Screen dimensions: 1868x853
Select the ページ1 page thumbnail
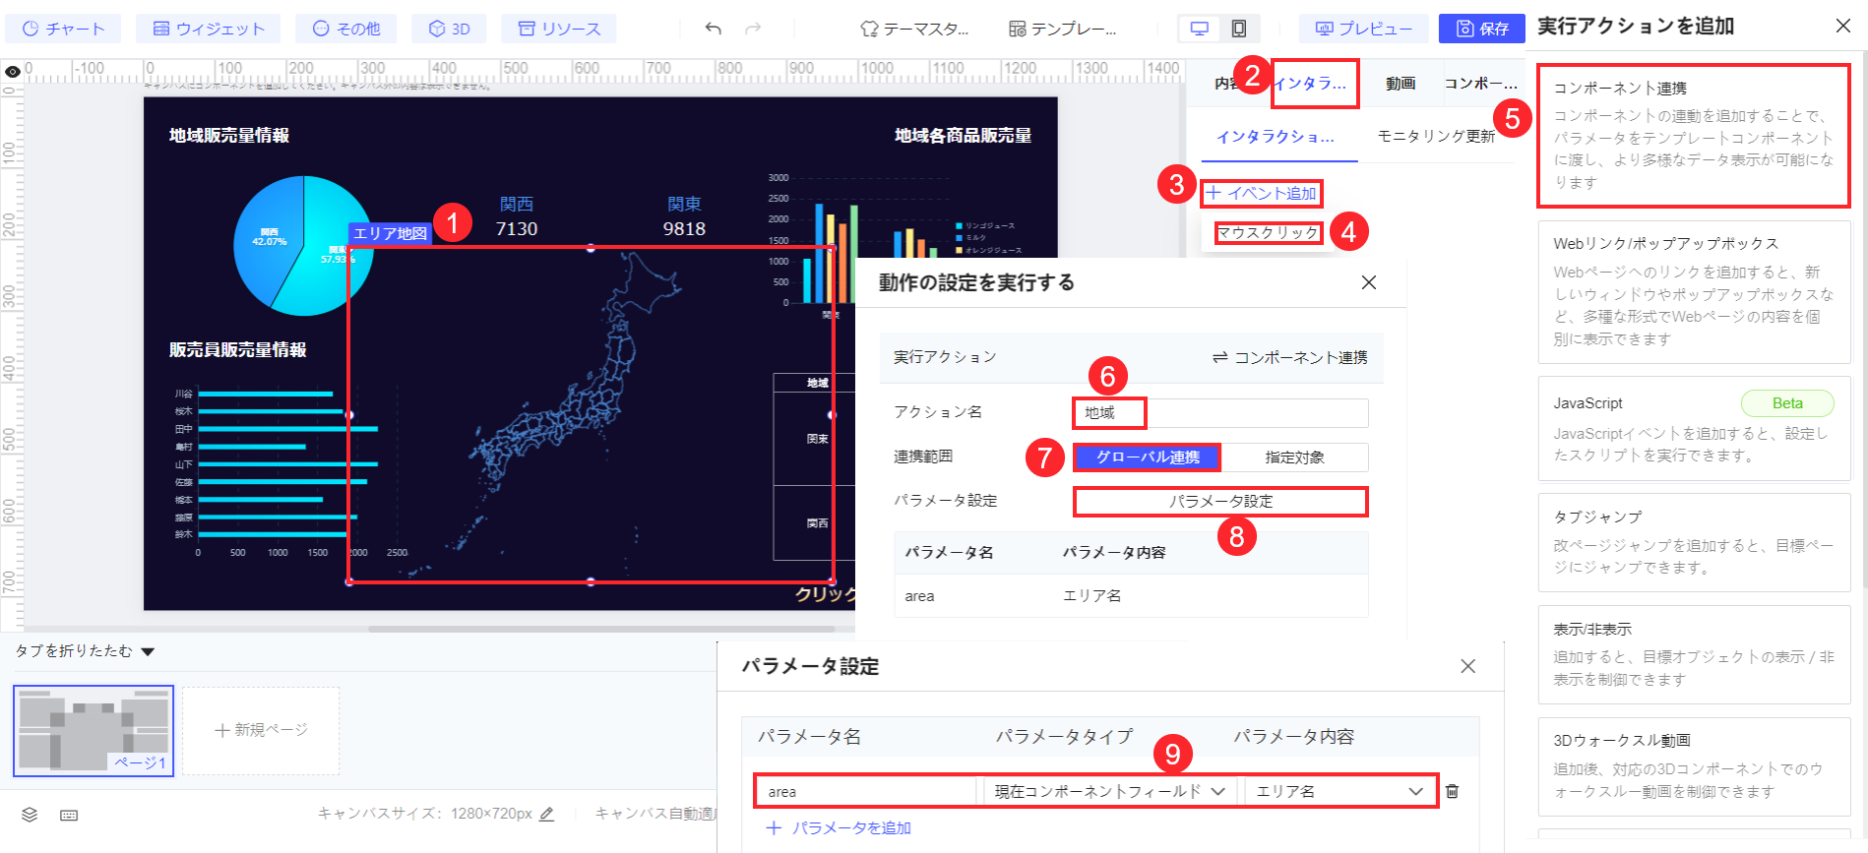93,730
